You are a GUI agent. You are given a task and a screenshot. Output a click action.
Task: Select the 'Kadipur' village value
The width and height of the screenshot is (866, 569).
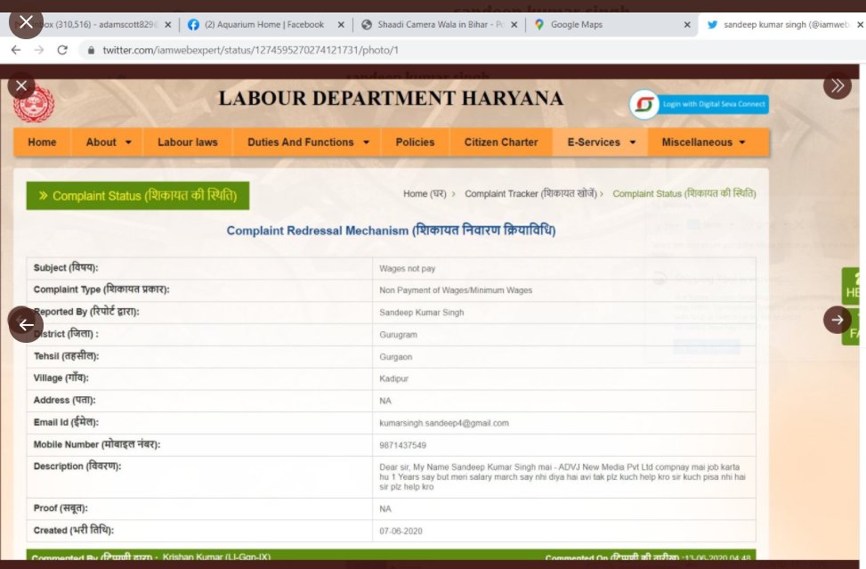pos(393,378)
